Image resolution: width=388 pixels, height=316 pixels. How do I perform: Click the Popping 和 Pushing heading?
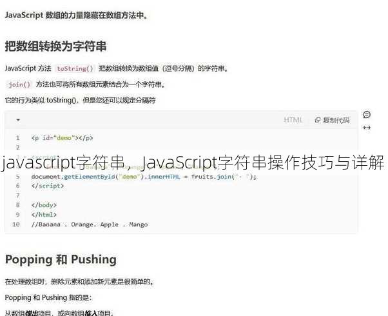pyautogui.click(x=61, y=259)
